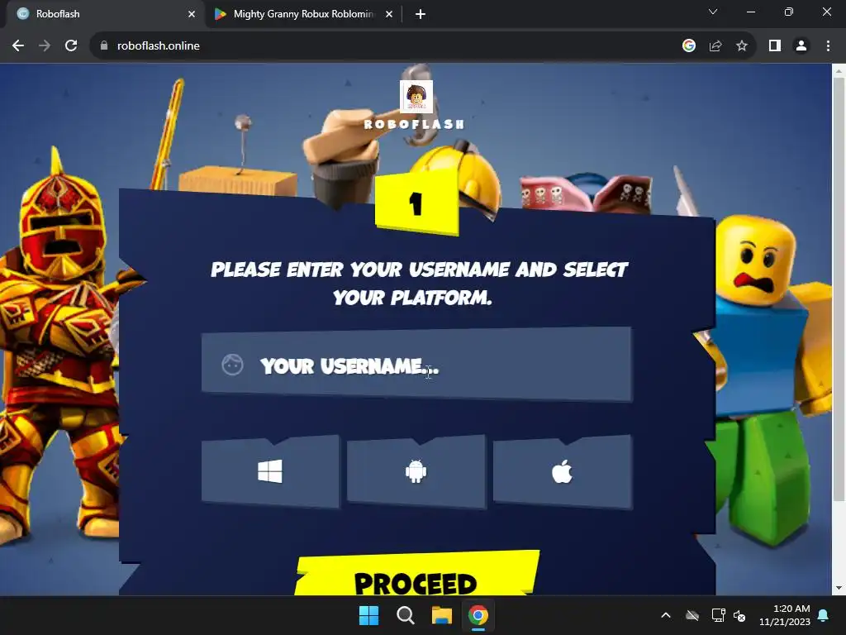846x635 pixels.
Task: Close the Roboflash tab
Action: (192, 14)
